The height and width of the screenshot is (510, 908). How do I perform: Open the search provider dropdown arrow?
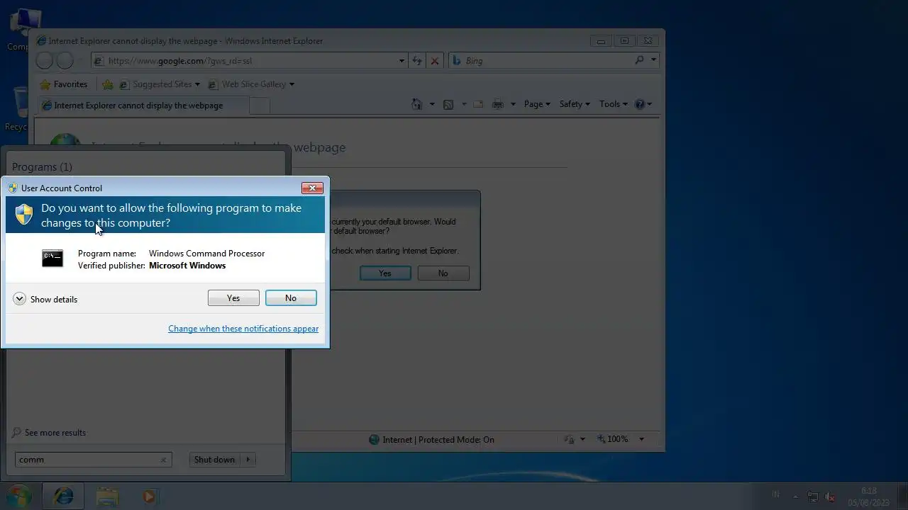click(x=653, y=61)
